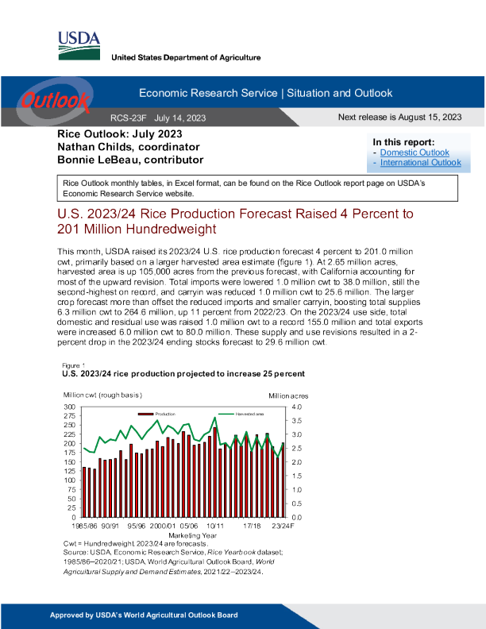Click 'Next release is August 15, 2023'
Screen dimensions: 486x629
(x=399, y=117)
